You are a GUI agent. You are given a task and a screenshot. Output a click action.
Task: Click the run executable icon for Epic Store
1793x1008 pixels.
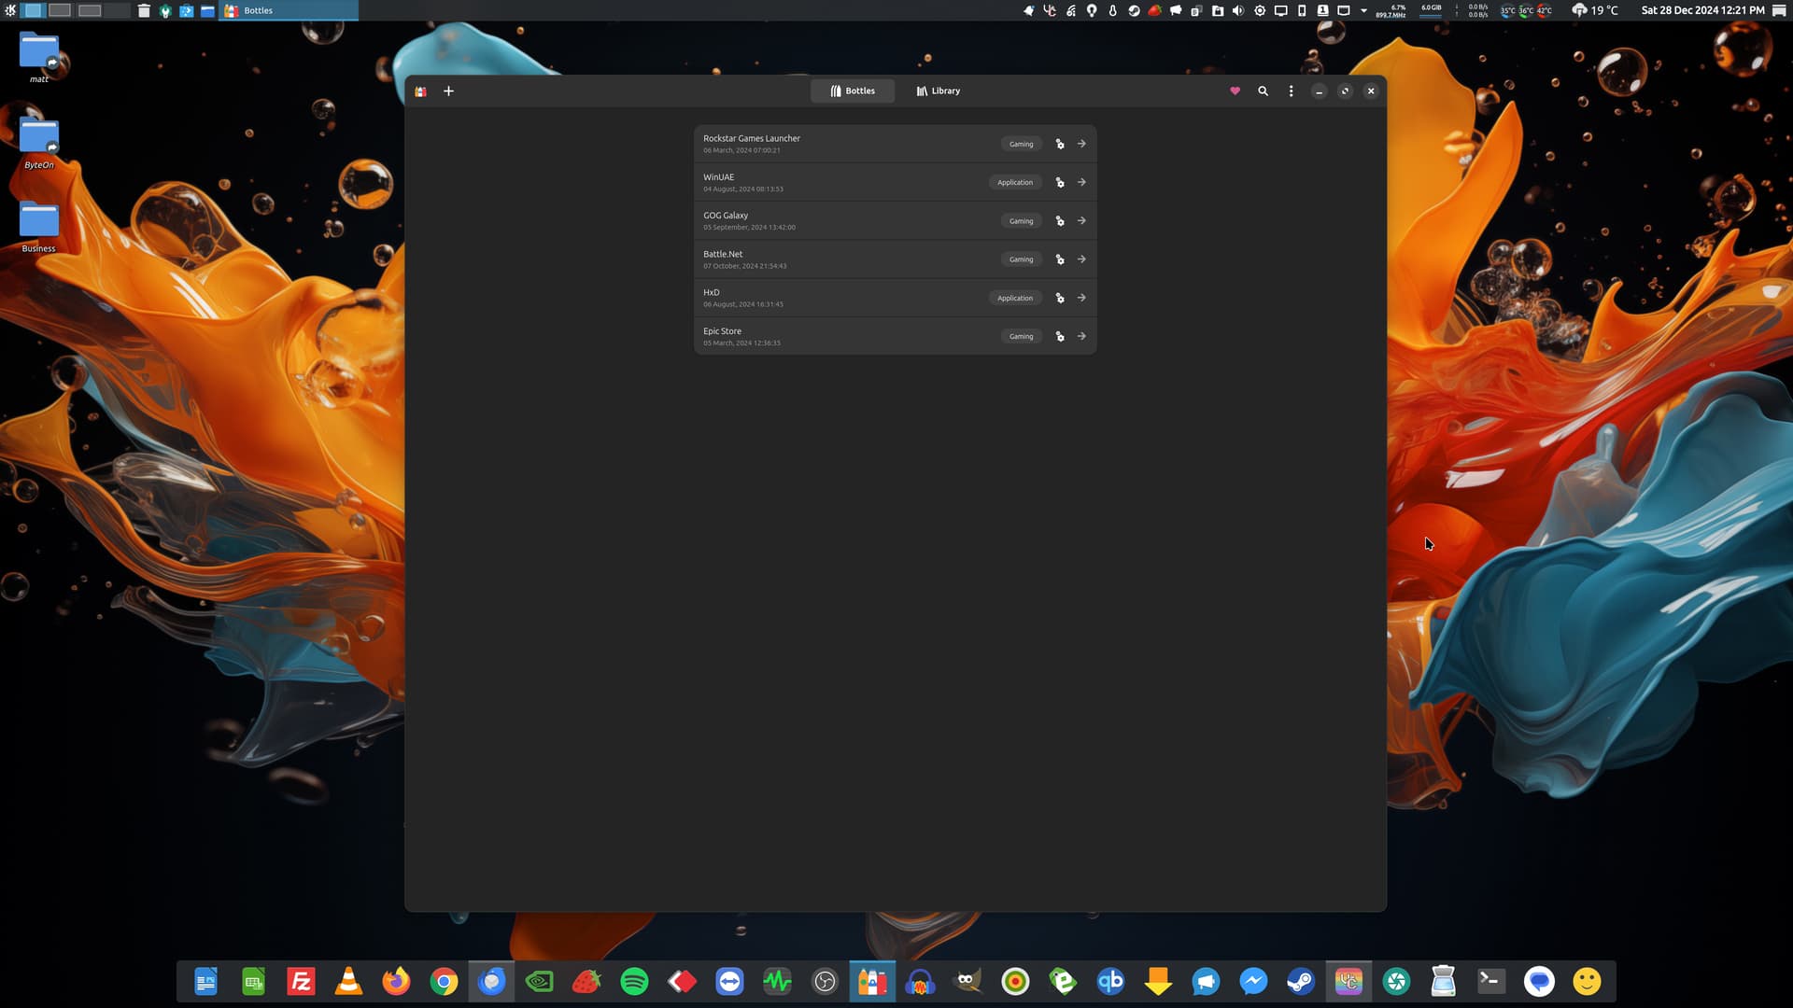[x=1060, y=336]
